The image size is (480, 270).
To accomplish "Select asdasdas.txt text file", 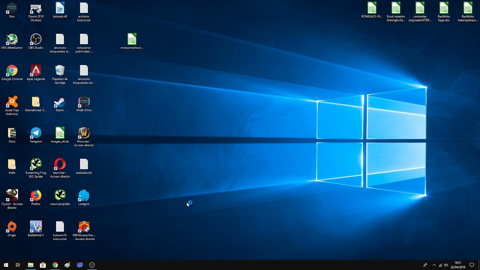I will tap(84, 167).
